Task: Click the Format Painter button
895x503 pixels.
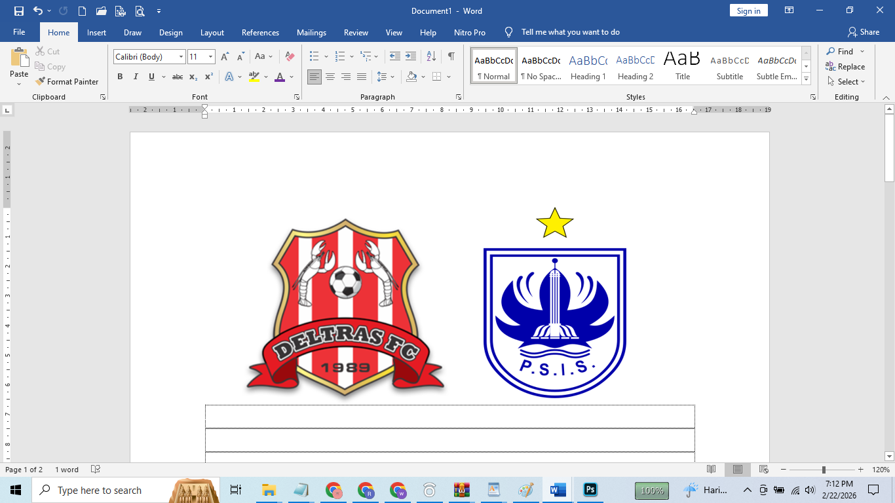Action: coord(67,82)
